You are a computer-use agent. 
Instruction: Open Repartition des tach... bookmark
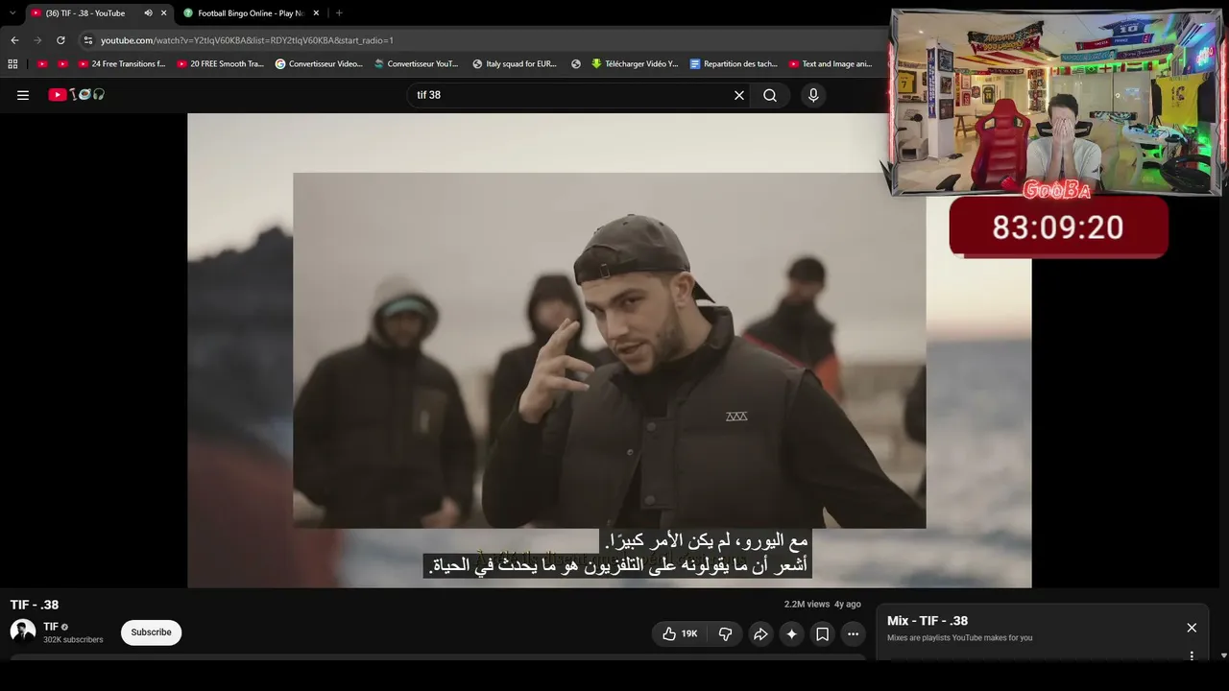pos(734,64)
